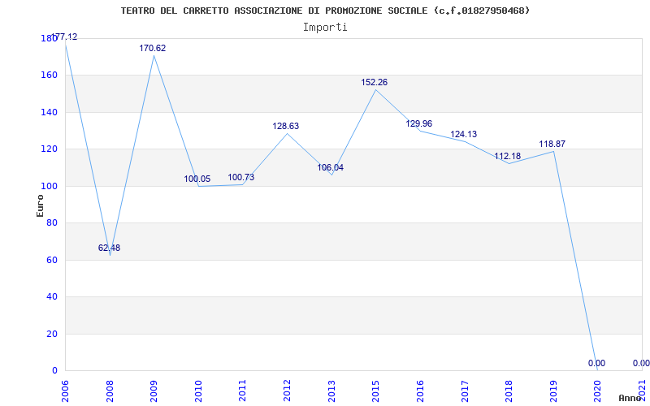Click the 2009 x-axis tick

(154, 391)
